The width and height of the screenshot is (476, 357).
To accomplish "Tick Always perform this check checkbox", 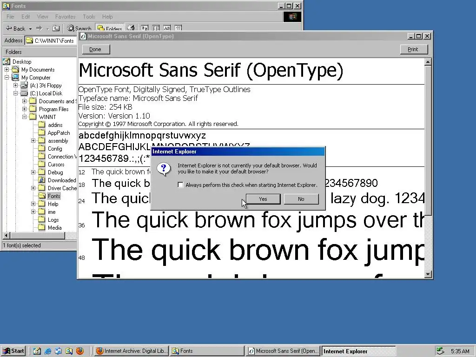I will pyautogui.click(x=180, y=185).
